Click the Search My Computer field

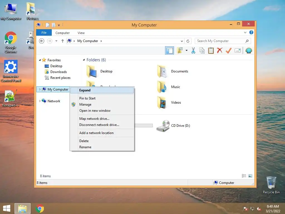pyautogui.click(x=223, y=41)
